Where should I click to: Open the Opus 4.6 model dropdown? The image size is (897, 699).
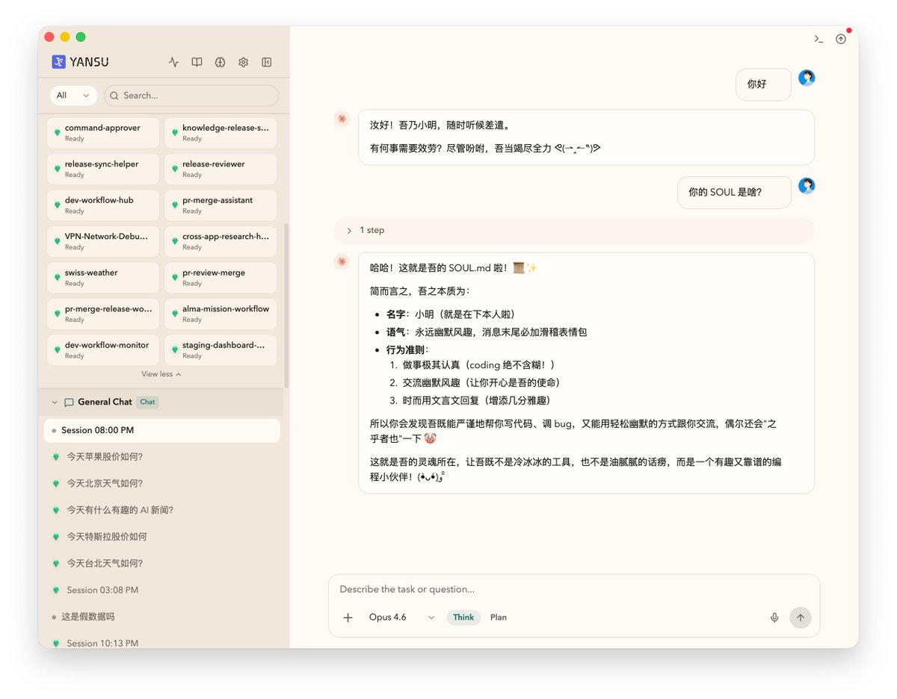[401, 618]
